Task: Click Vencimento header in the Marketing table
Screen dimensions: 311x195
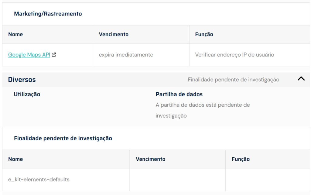Action: 114,34
